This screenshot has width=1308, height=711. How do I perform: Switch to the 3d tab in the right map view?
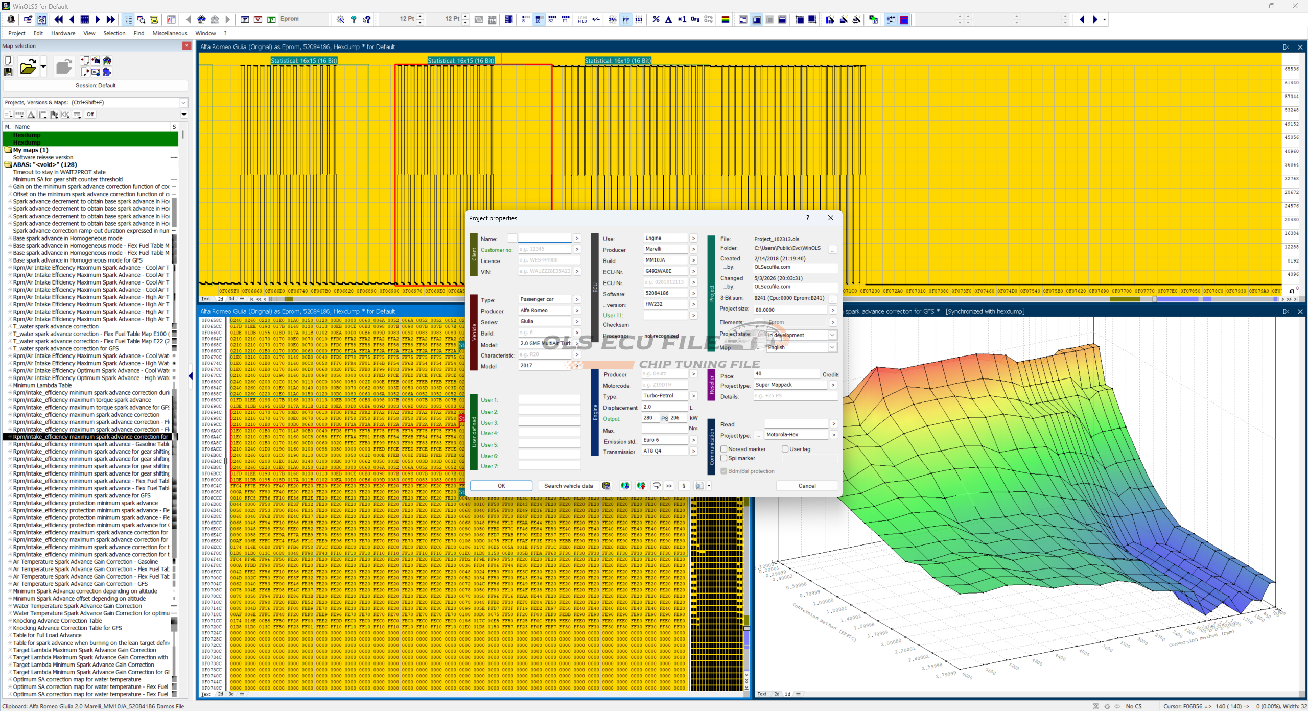[787, 694]
